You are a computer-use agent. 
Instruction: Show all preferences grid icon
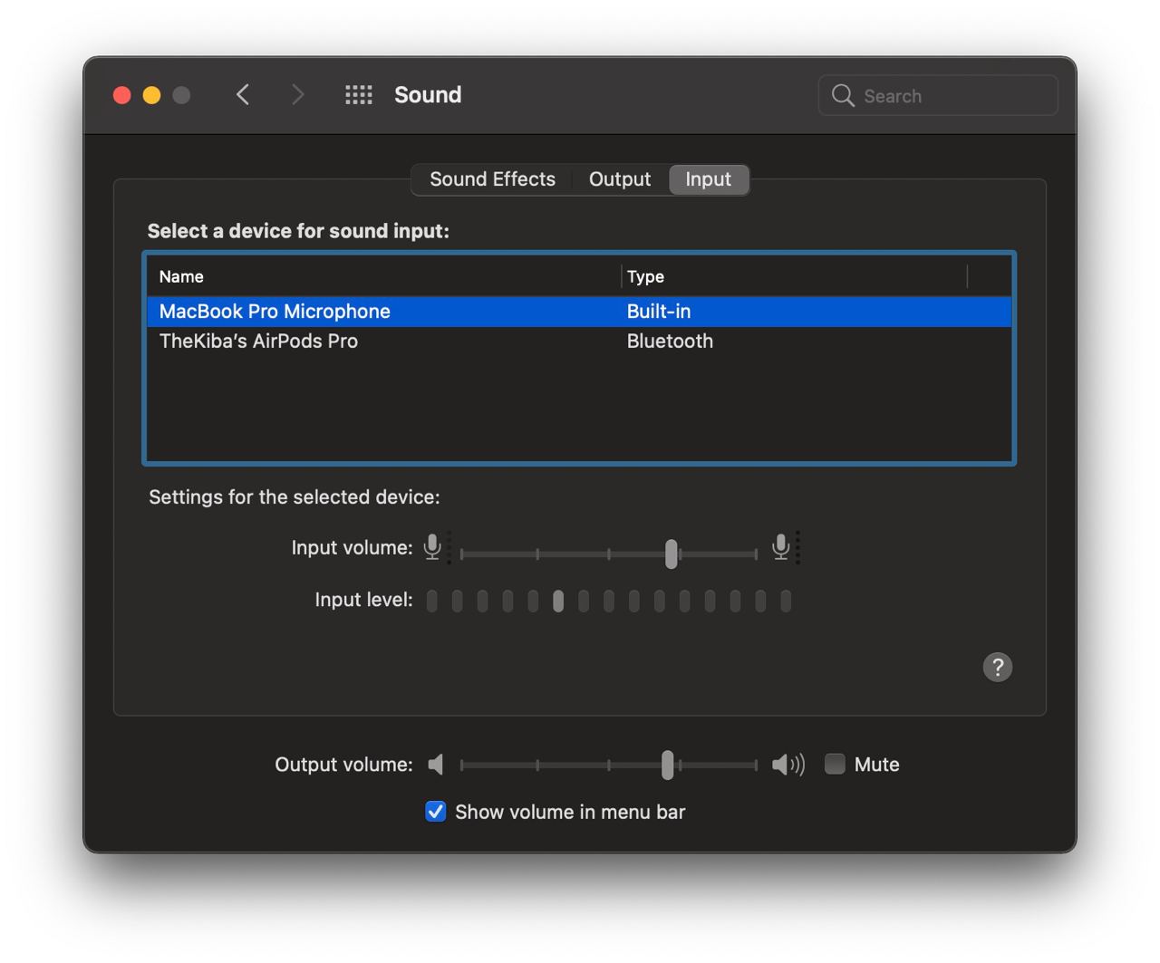[x=359, y=95]
